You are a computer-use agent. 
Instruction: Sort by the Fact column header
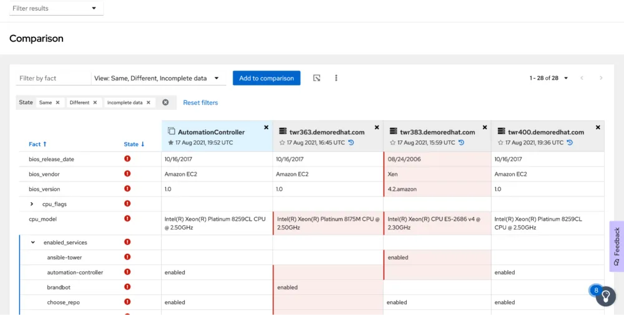click(37, 144)
